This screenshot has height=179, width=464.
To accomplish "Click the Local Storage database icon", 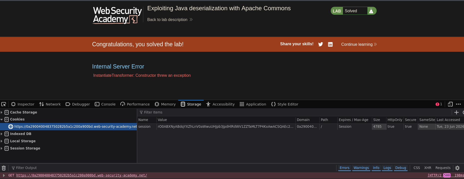I will tap(7, 141).
